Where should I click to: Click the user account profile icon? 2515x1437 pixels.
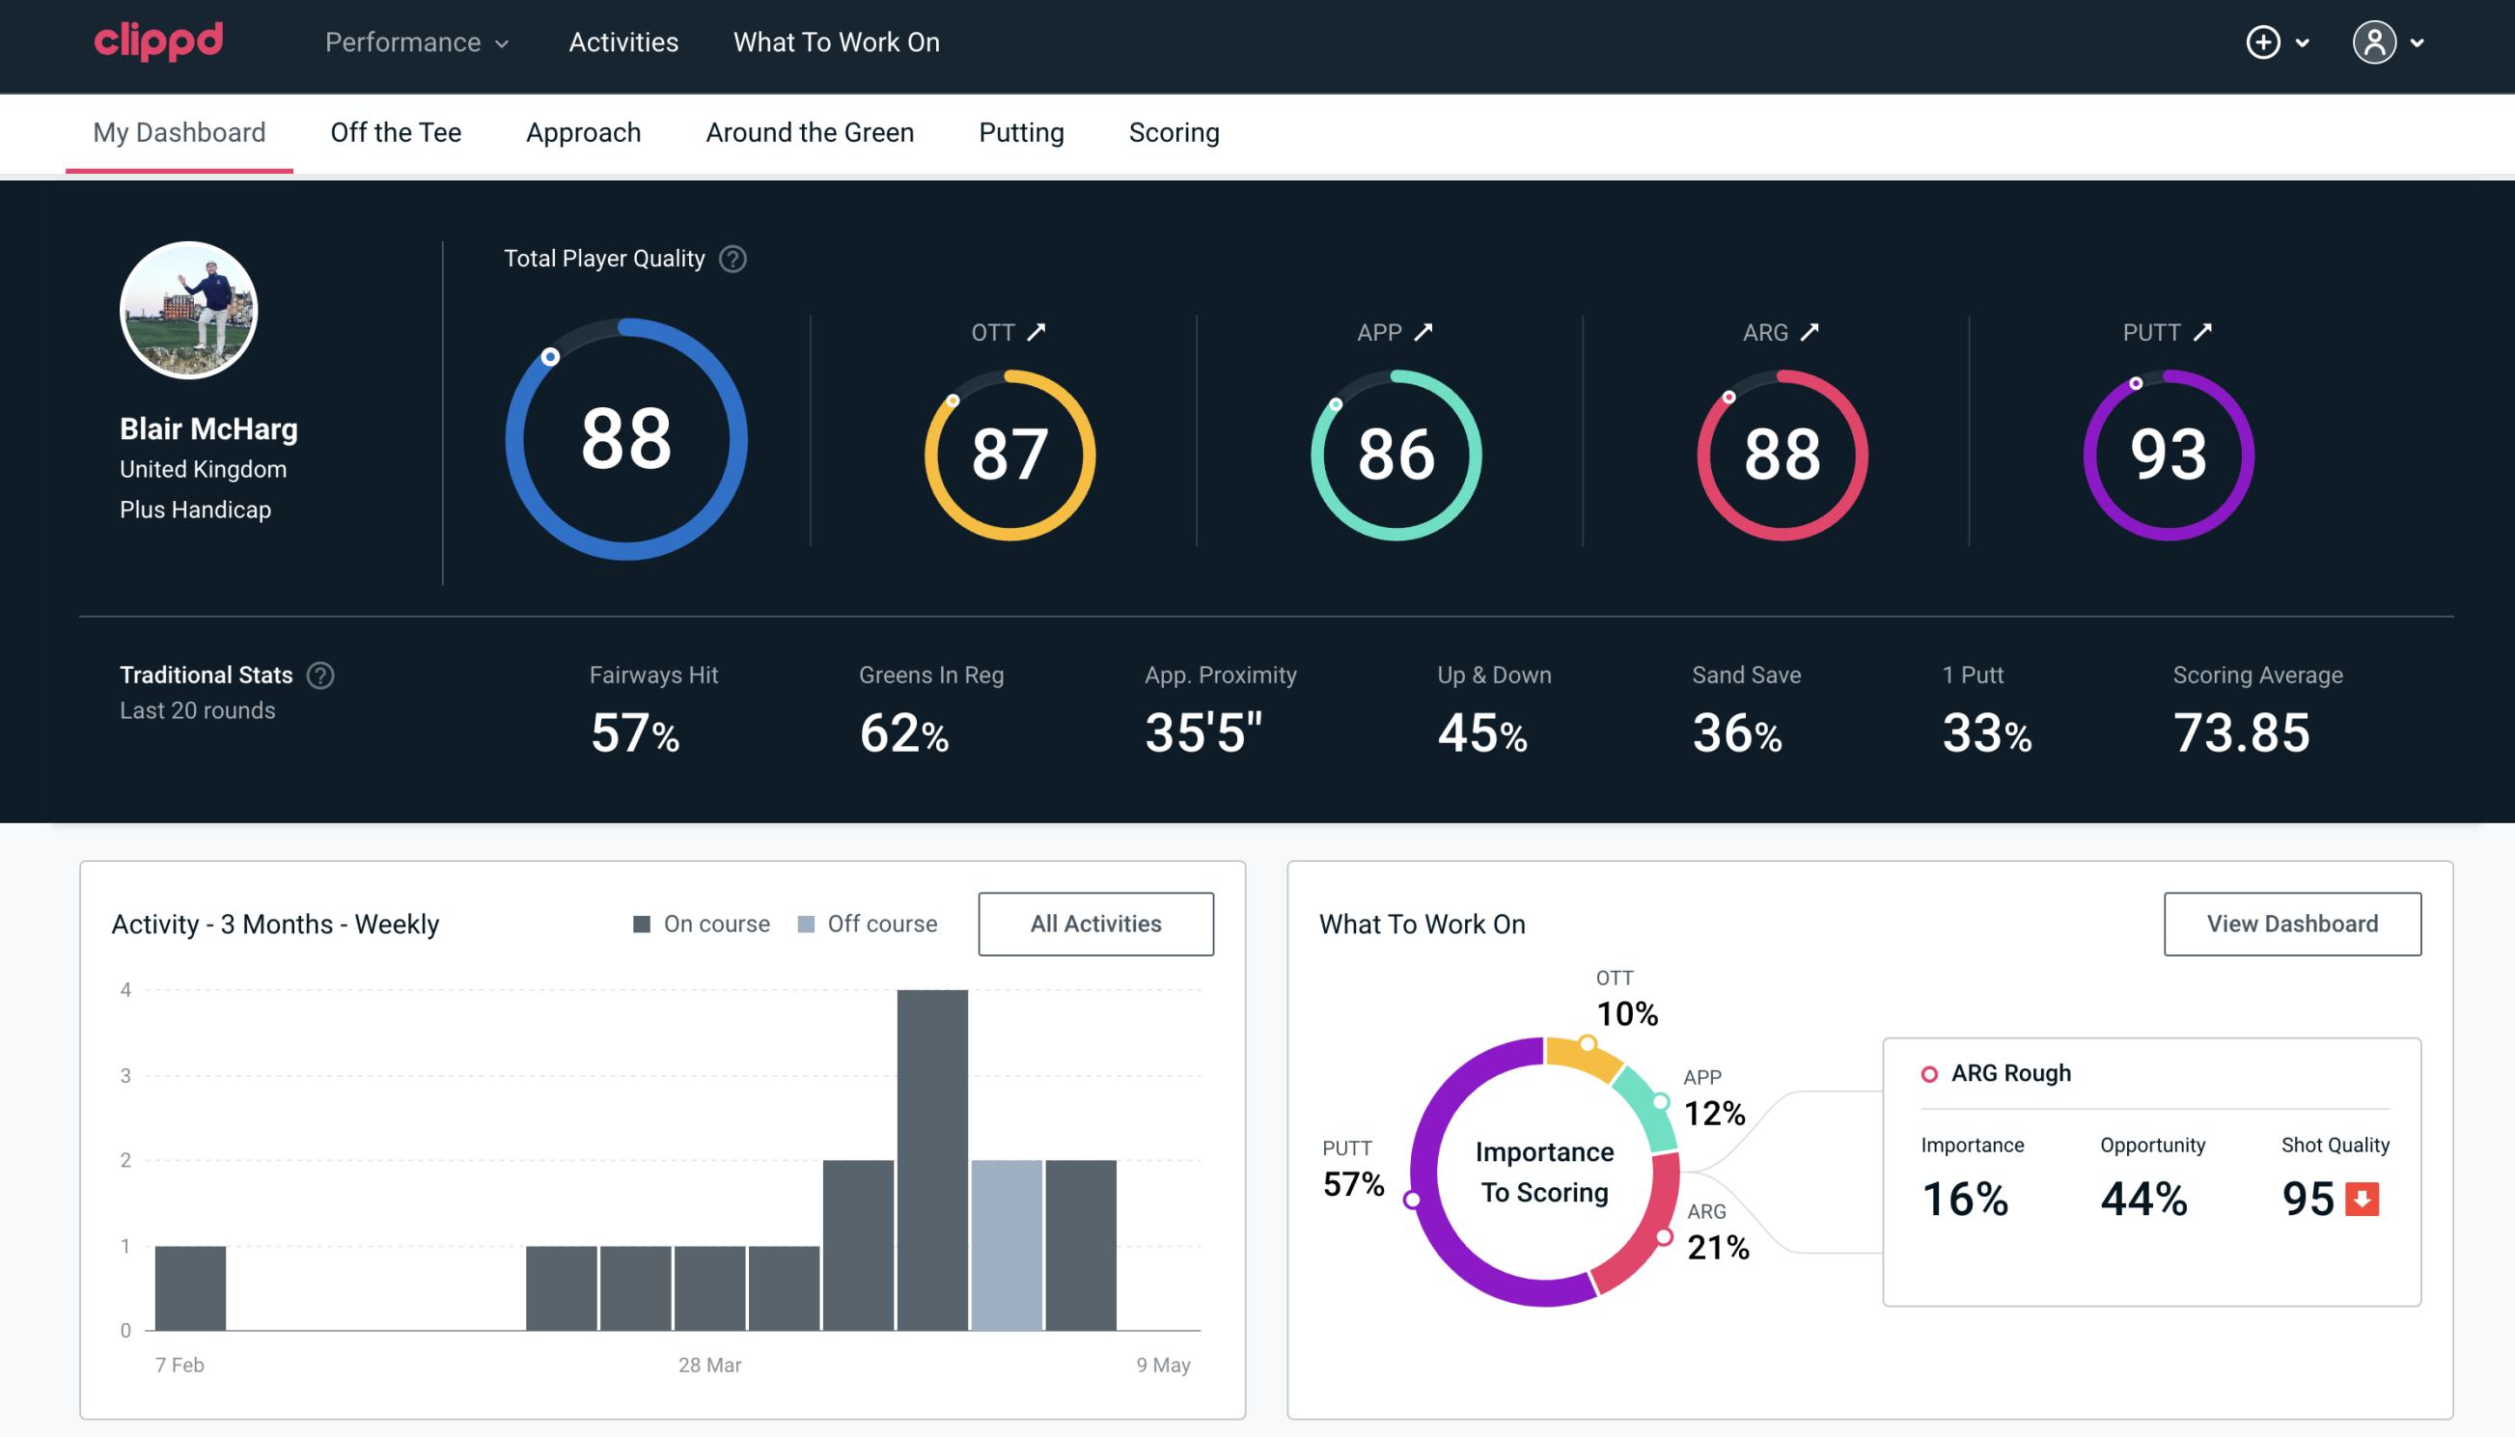2375,41
